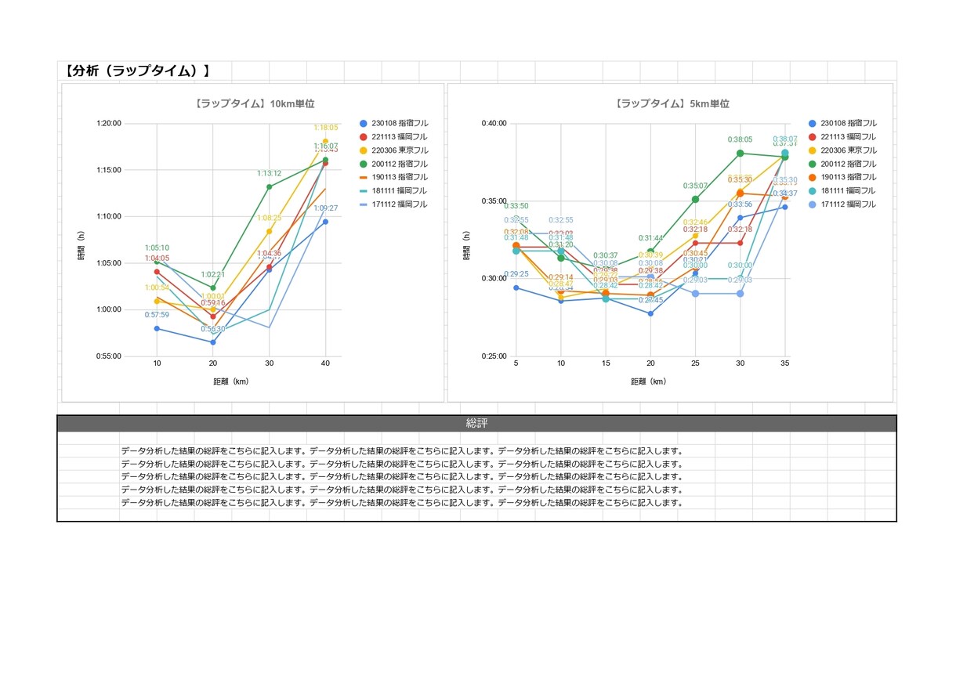Click the green legend dot for 200112 指宿フル in 5km chart
The width and height of the screenshot is (956, 676).
click(x=812, y=164)
